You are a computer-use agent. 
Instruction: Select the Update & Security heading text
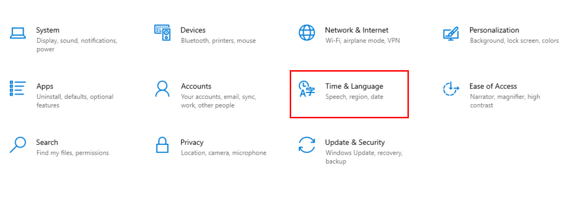pos(355,143)
